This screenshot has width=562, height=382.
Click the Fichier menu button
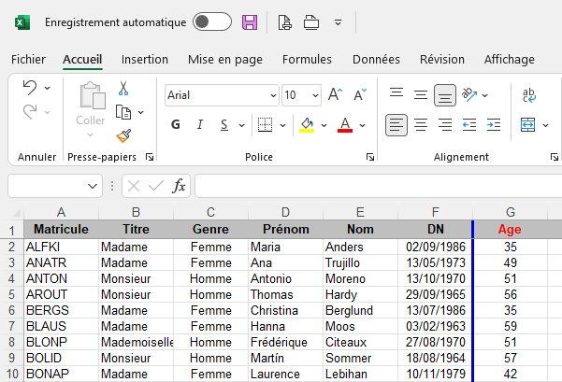click(x=28, y=59)
